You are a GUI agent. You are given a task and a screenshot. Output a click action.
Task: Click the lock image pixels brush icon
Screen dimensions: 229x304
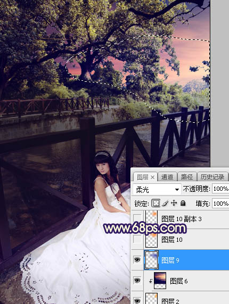coord(165,203)
